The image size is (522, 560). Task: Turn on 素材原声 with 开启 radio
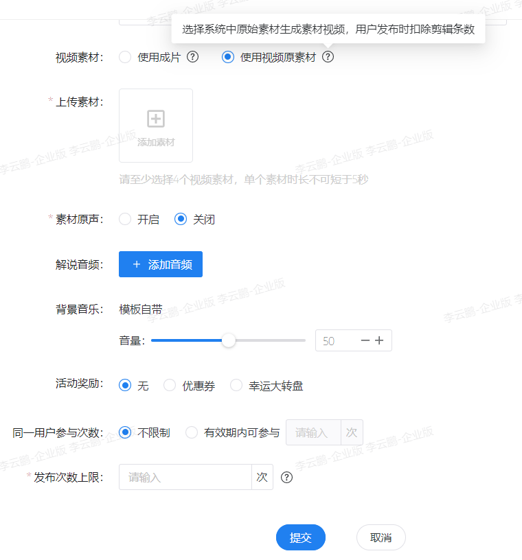tap(125, 219)
